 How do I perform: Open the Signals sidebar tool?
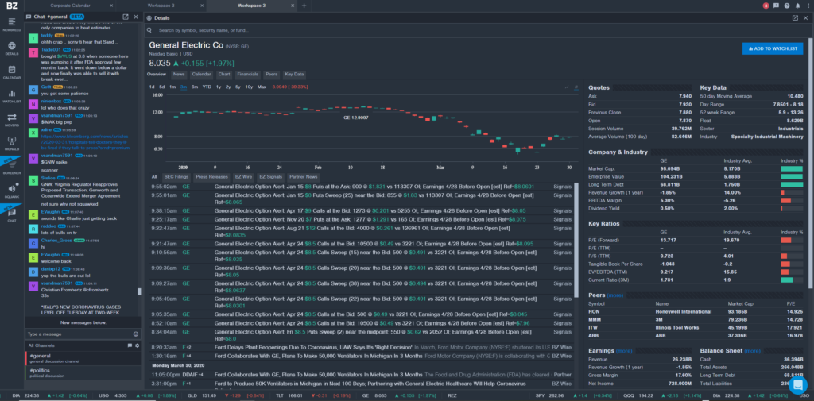11,144
